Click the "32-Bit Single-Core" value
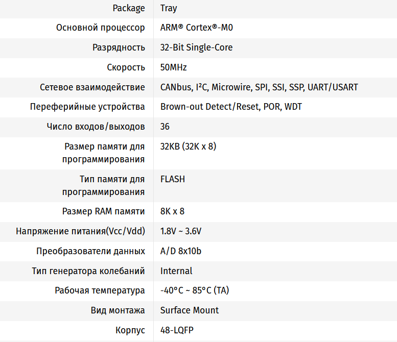 [x=196, y=47]
